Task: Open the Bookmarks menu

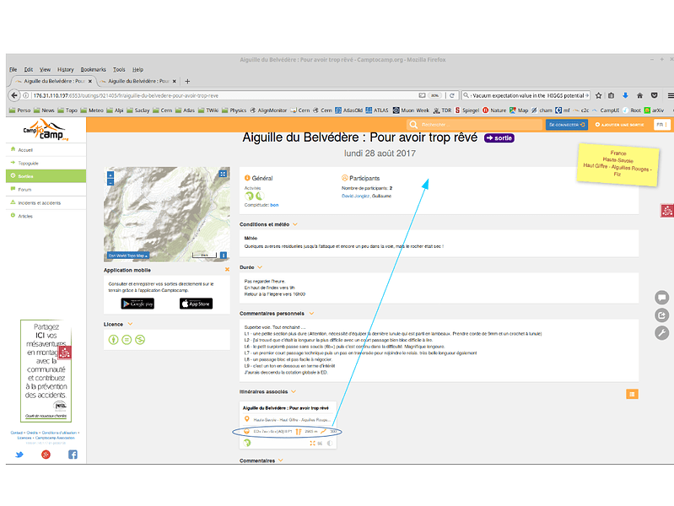Action: (94, 70)
